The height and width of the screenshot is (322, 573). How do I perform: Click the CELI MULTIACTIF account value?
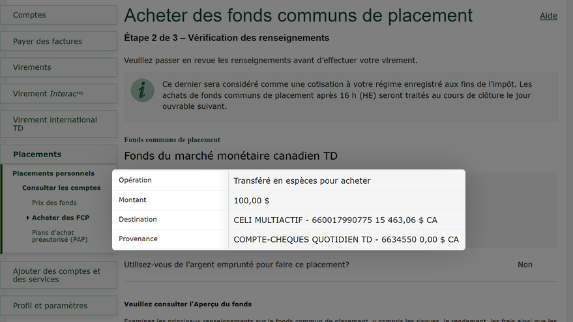point(336,220)
